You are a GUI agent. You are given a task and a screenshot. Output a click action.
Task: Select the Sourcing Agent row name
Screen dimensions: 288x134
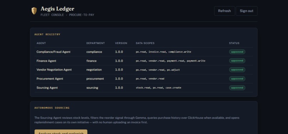pyautogui.click(x=47, y=88)
